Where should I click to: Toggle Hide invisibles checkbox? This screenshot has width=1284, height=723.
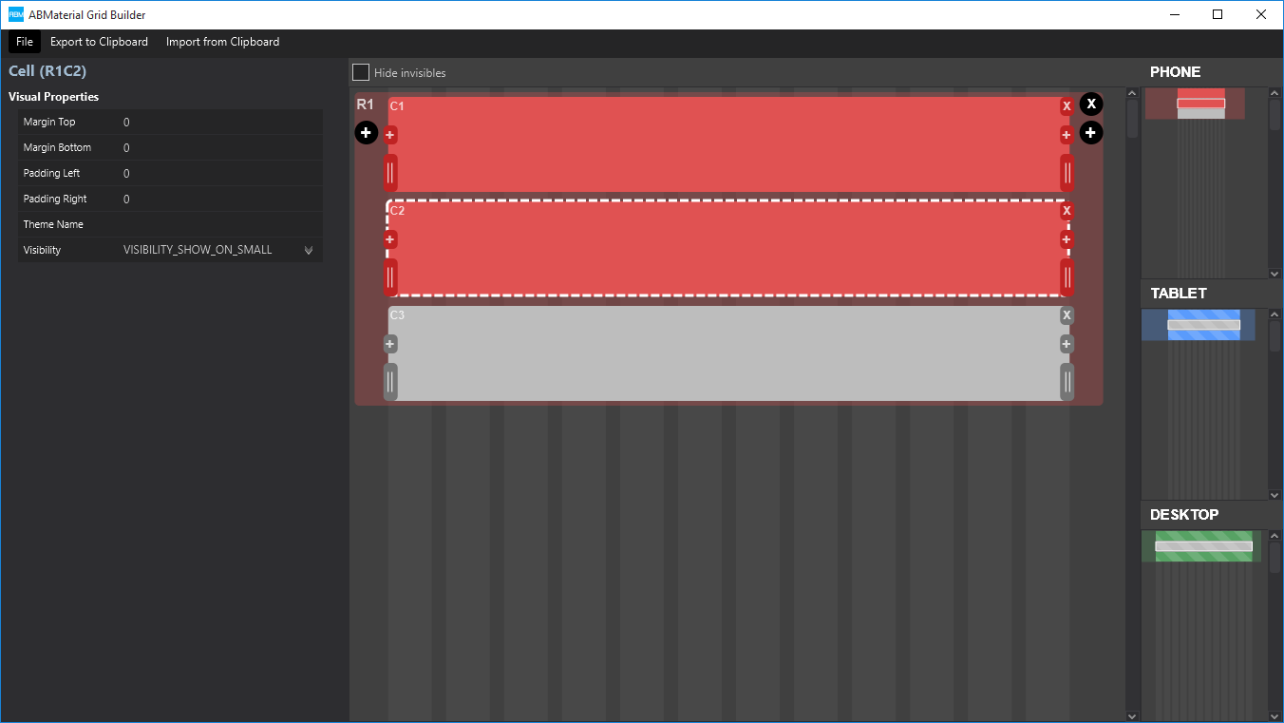pyautogui.click(x=361, y=72)
